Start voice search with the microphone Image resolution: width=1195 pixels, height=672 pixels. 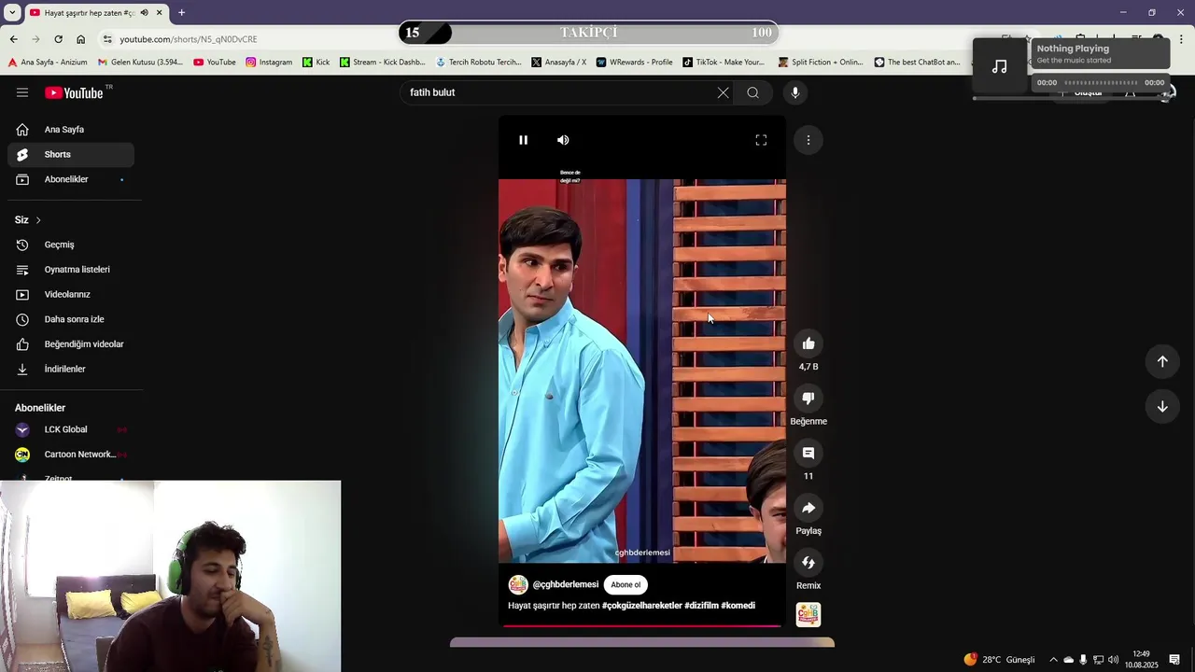[795, 92]
